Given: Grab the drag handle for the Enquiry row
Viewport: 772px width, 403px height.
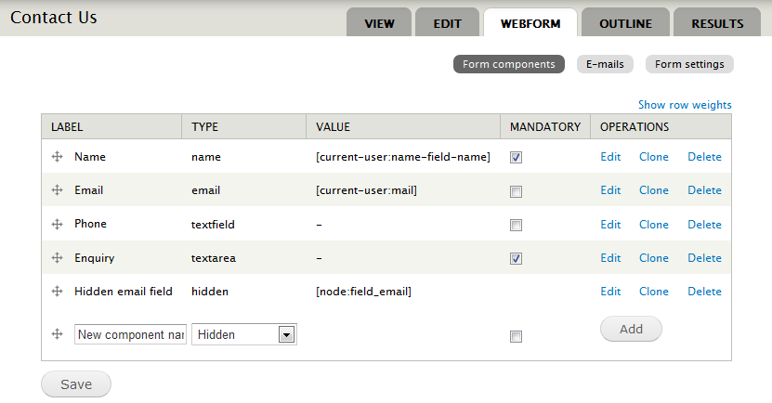Looking at the screenshot, I should [x=57, y=258].
